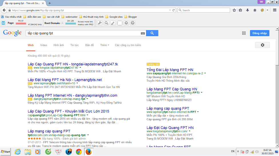Screen dimensions: 279x156
Task: Click the MozBar magnifier analysis icon
Action: coord(106,23)
